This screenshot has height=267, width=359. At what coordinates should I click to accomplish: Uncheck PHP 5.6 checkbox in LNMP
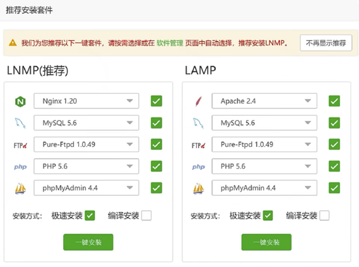156,166
